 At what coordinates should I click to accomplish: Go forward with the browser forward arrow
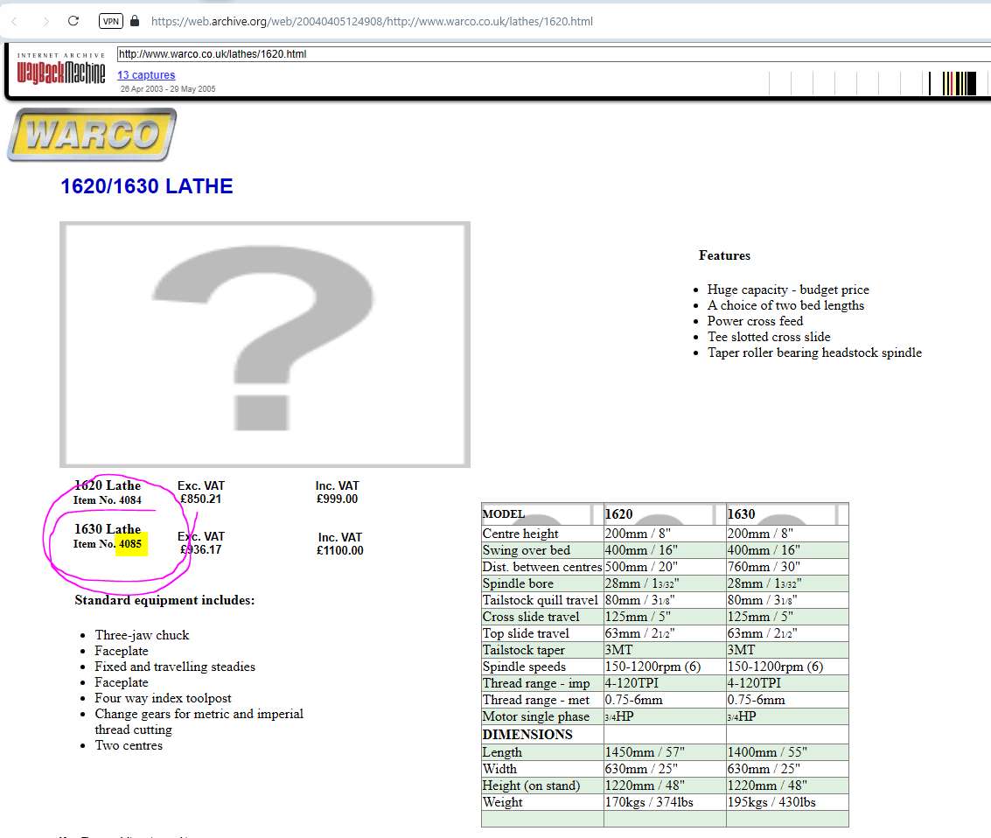coord(45,22)
